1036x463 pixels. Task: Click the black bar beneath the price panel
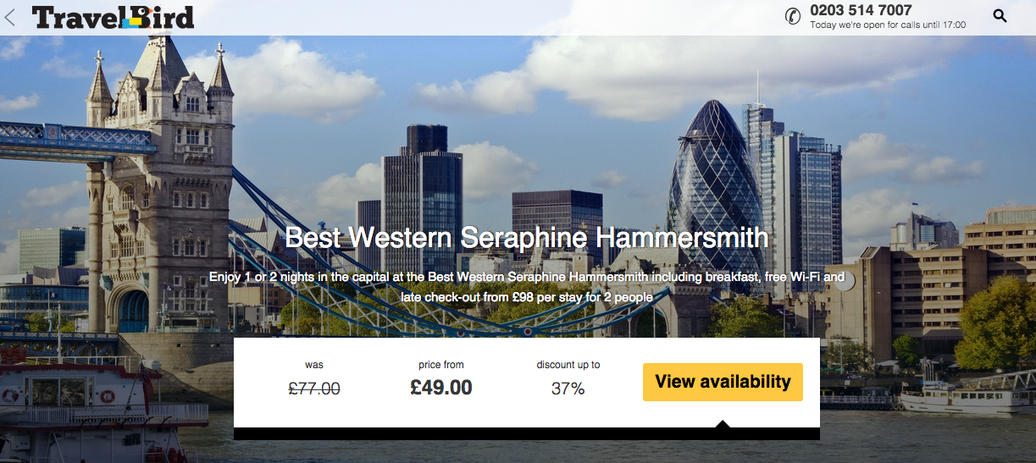point(527,434)
